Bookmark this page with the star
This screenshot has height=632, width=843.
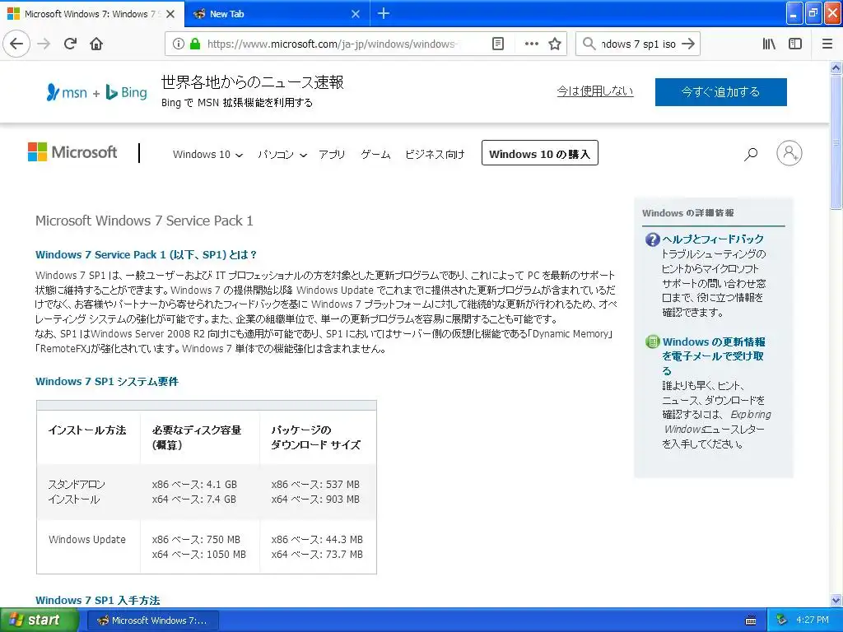click(555, 44)
